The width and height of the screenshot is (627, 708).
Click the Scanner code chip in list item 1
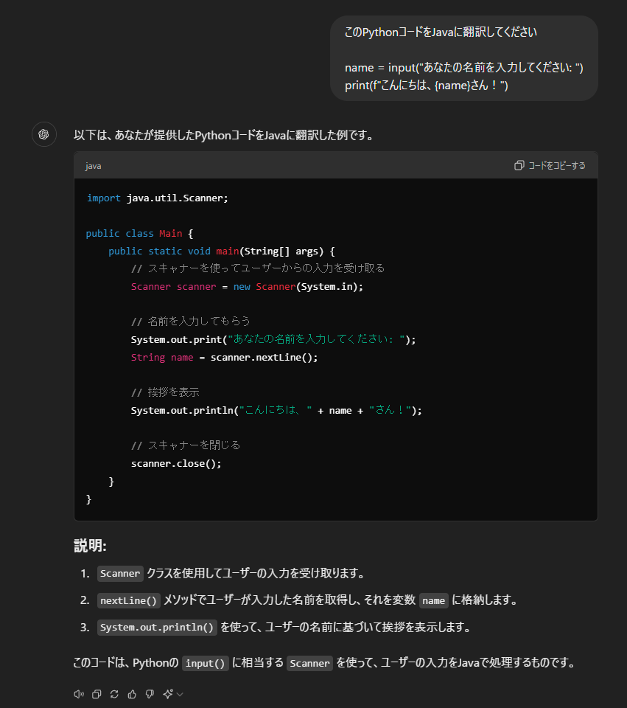pyautogui.click(x=120, y=574)
